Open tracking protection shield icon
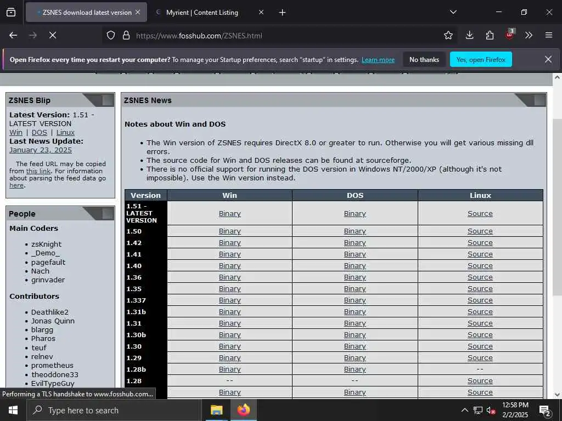562x421 pixels. point(111,36)
